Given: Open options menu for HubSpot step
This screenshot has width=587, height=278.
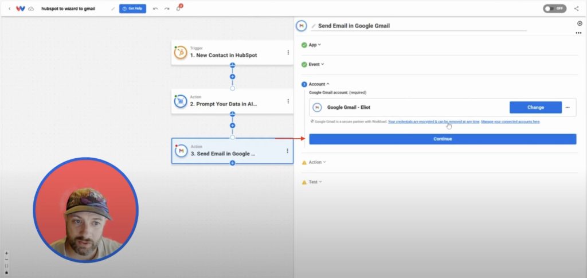Looking at the screenshot, I should (288, 53).
